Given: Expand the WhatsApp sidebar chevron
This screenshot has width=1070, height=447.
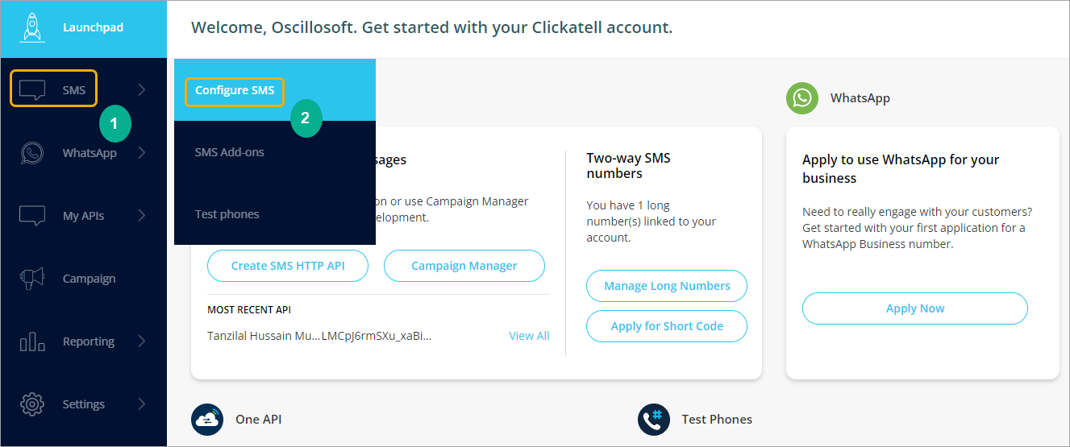Looking at the screenshot, I should 142,153.
